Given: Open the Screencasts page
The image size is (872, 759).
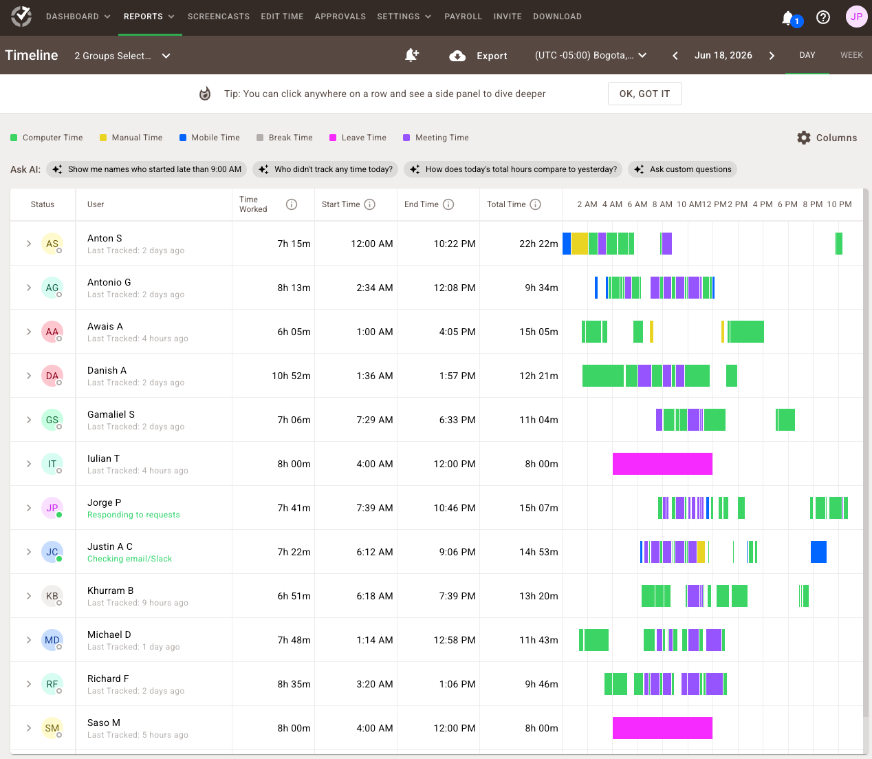Looking at the screenshot, I should (219, 17).
